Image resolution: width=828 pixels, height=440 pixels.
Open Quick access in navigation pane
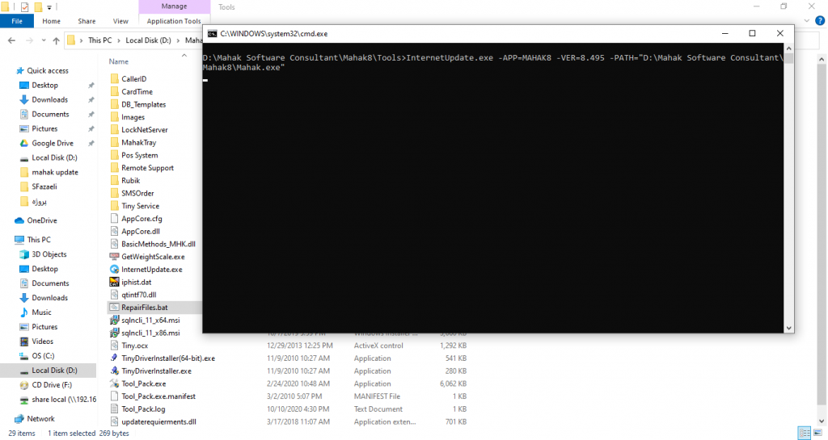pyautogui.click(x=48, y=70)
